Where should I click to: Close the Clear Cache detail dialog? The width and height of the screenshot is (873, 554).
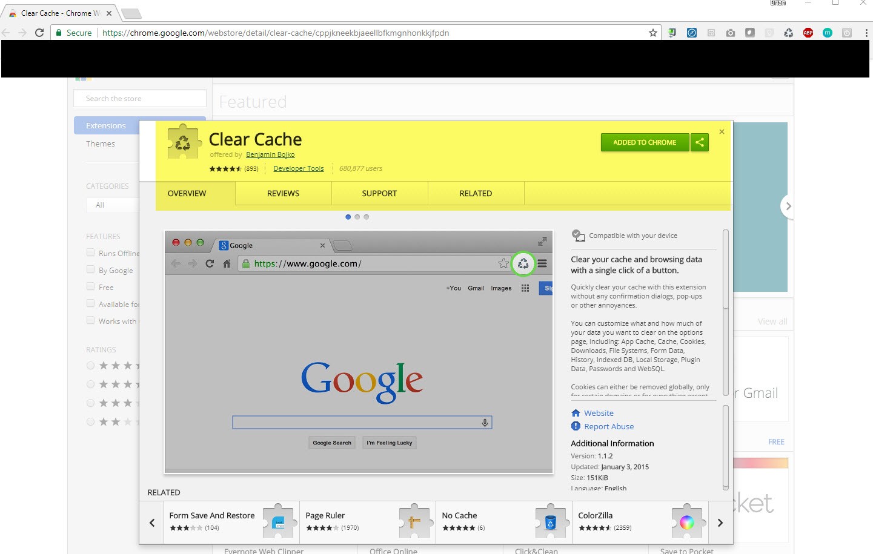tap(722, 131)
